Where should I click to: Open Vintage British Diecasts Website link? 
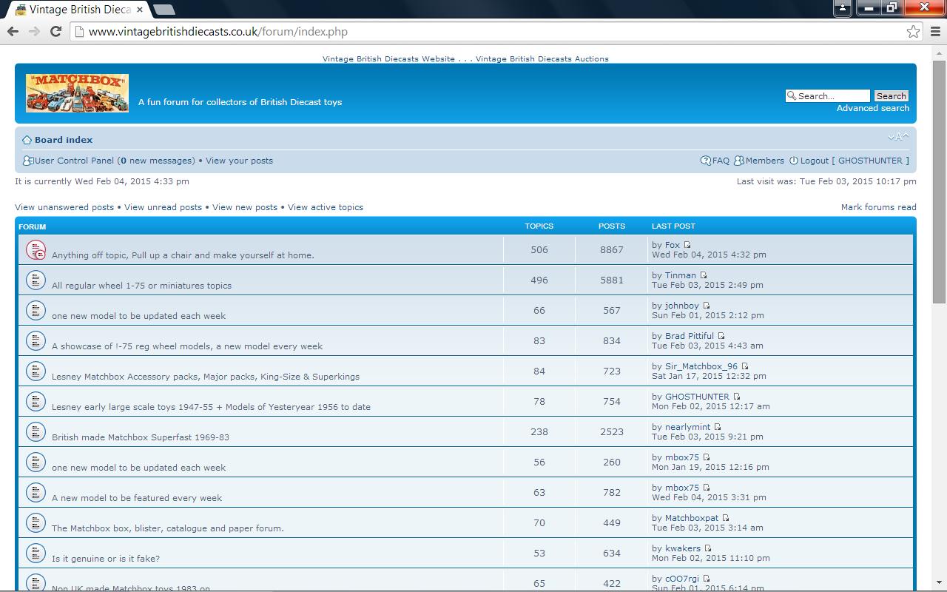[388, 58]
